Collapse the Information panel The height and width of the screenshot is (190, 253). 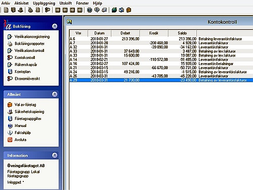(55, 155)
